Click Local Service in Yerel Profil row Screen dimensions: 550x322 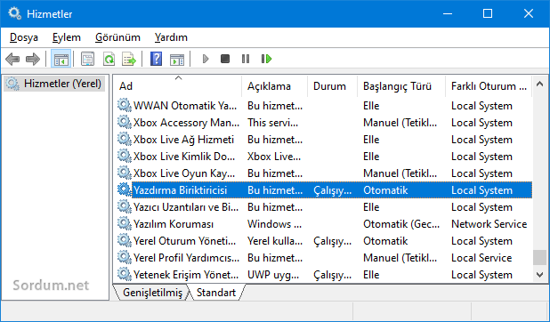pos(481,257)
